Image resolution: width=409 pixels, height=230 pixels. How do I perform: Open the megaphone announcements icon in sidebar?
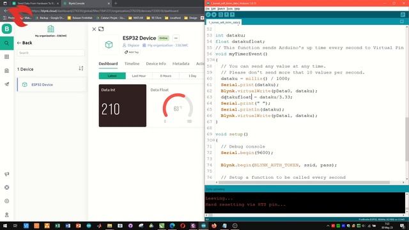pos(7,174)
